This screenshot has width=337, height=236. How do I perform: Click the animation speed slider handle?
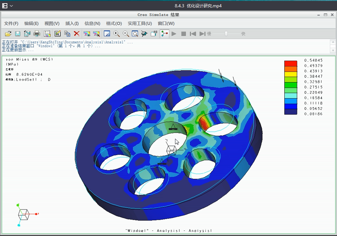coord(226,34)
